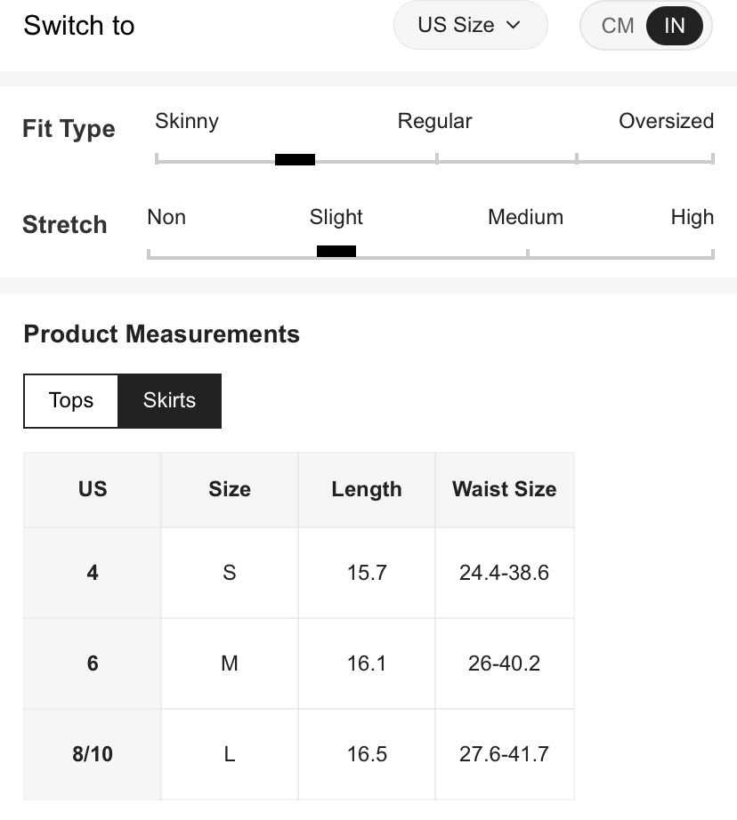Click the Skinny fit label
Image resolution: width=737 pixels, height=820 pixels.
(187, 121)
